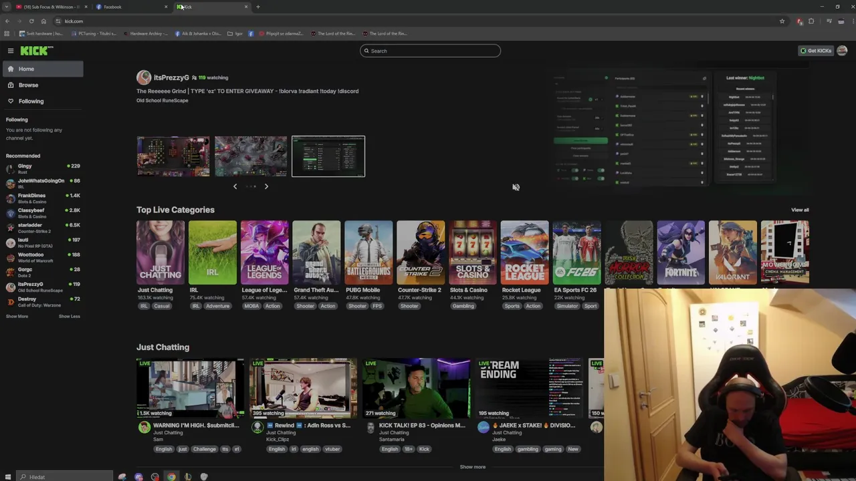Click the MOBA tag under League of Legends
Viewport: 856px width, 481px height.
pyautogui.click(x=251, y=306)
